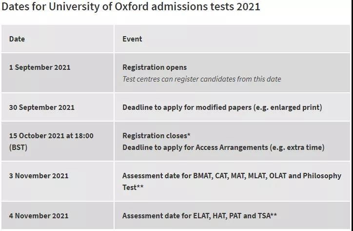Click the italic test centres note
Screen dimensions: 353x231
click(201, 79)
